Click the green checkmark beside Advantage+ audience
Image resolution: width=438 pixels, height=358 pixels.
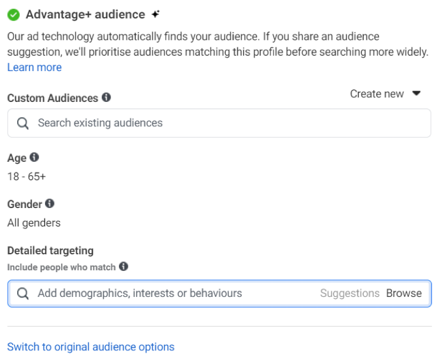(13, 15)
